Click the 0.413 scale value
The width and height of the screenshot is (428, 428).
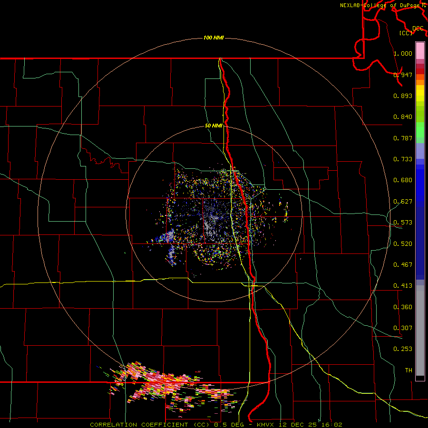point(403,286)
